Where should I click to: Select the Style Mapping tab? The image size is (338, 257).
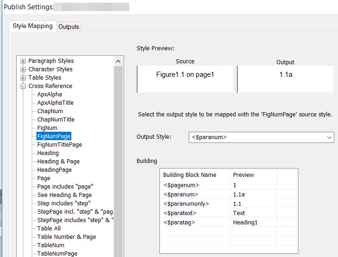pyautogui.click(x=33, y=26)
